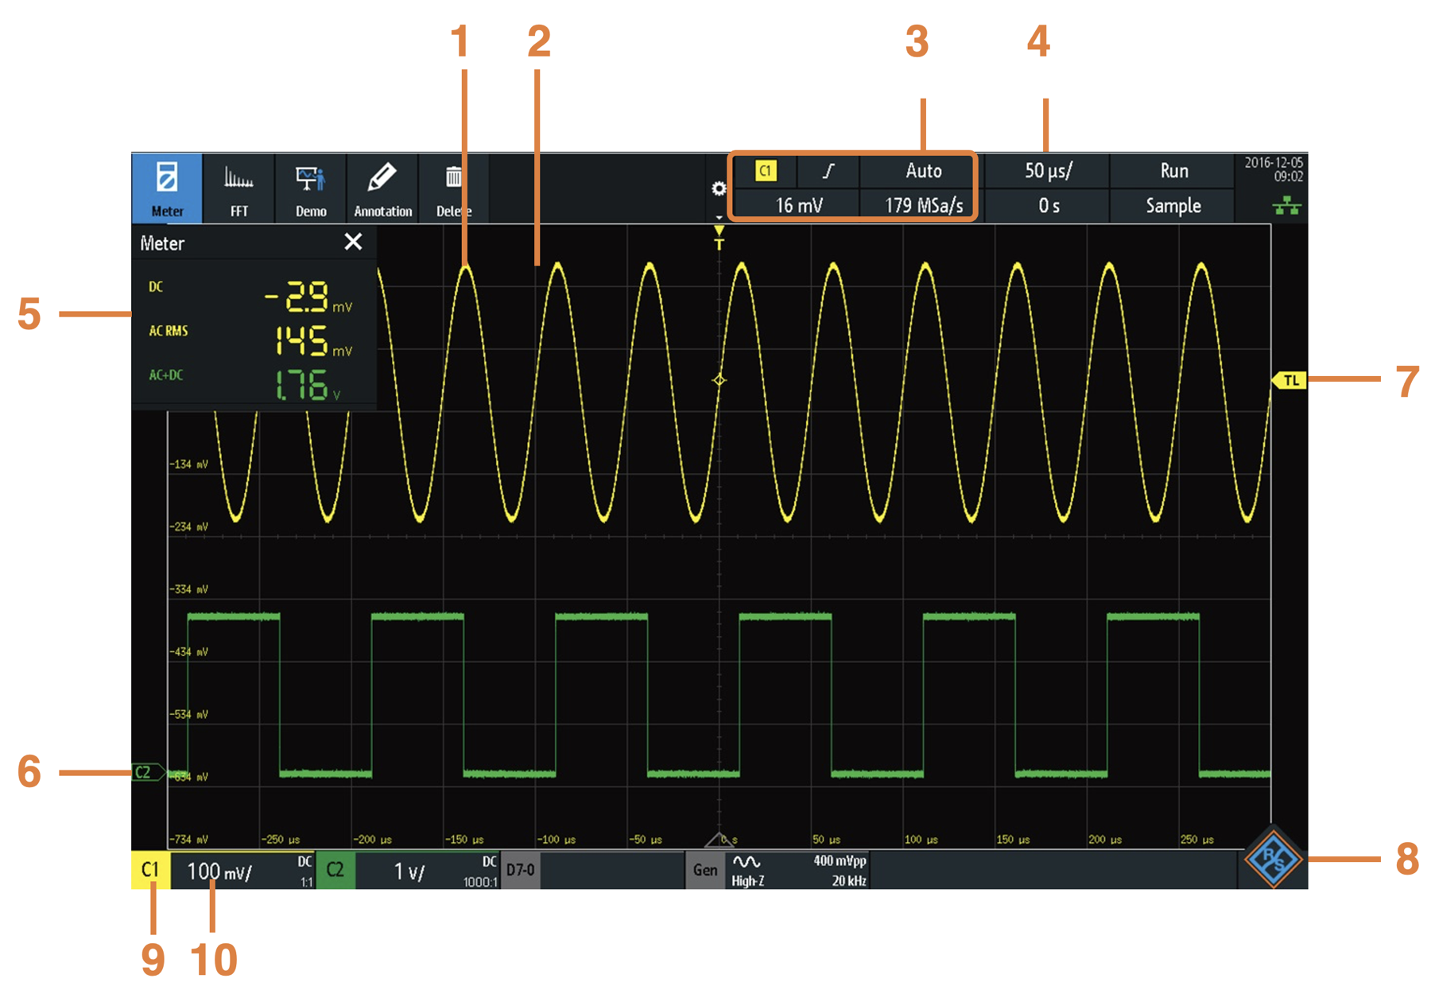Click the 16 mV trigger level field
Viewport: 1431px width, 986px height.
click(x=798, y=206)
